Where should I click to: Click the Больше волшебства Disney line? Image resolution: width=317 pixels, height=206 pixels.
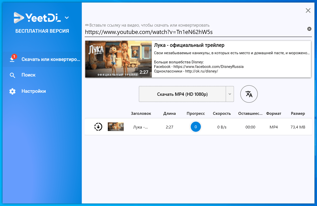(x=179, y=62)
